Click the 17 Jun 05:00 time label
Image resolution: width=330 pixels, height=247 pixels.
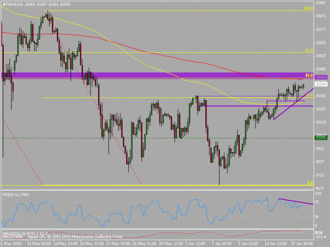[x=302, y=243]
